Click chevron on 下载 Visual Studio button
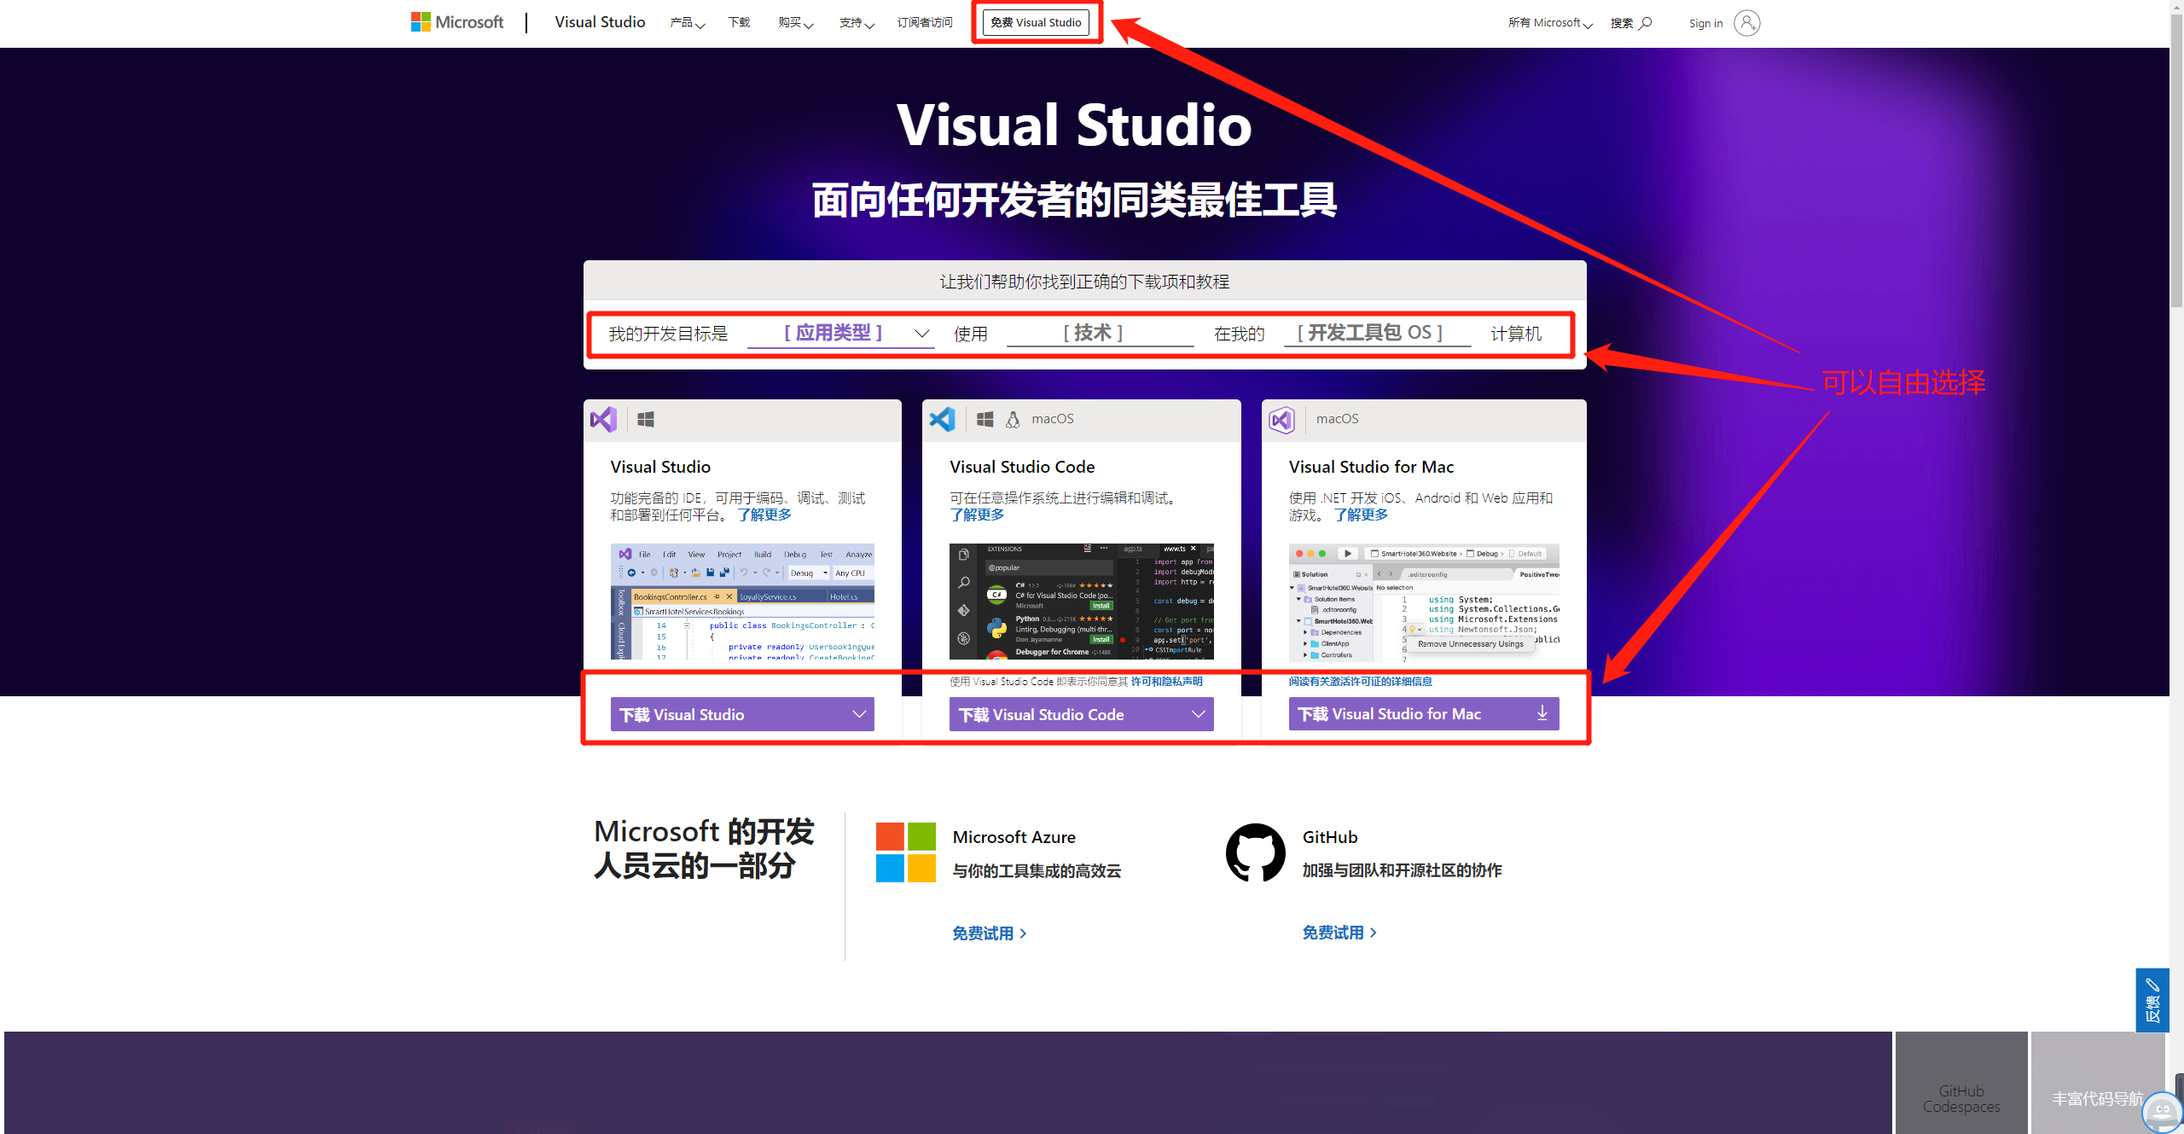Viewport: 2184px width, 1134px height. click(858, 714)
